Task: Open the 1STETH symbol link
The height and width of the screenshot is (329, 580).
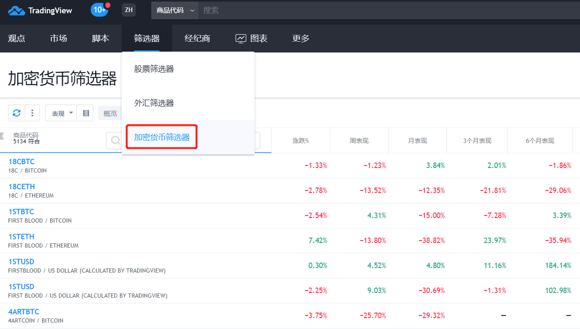Action: pos(22,236)
